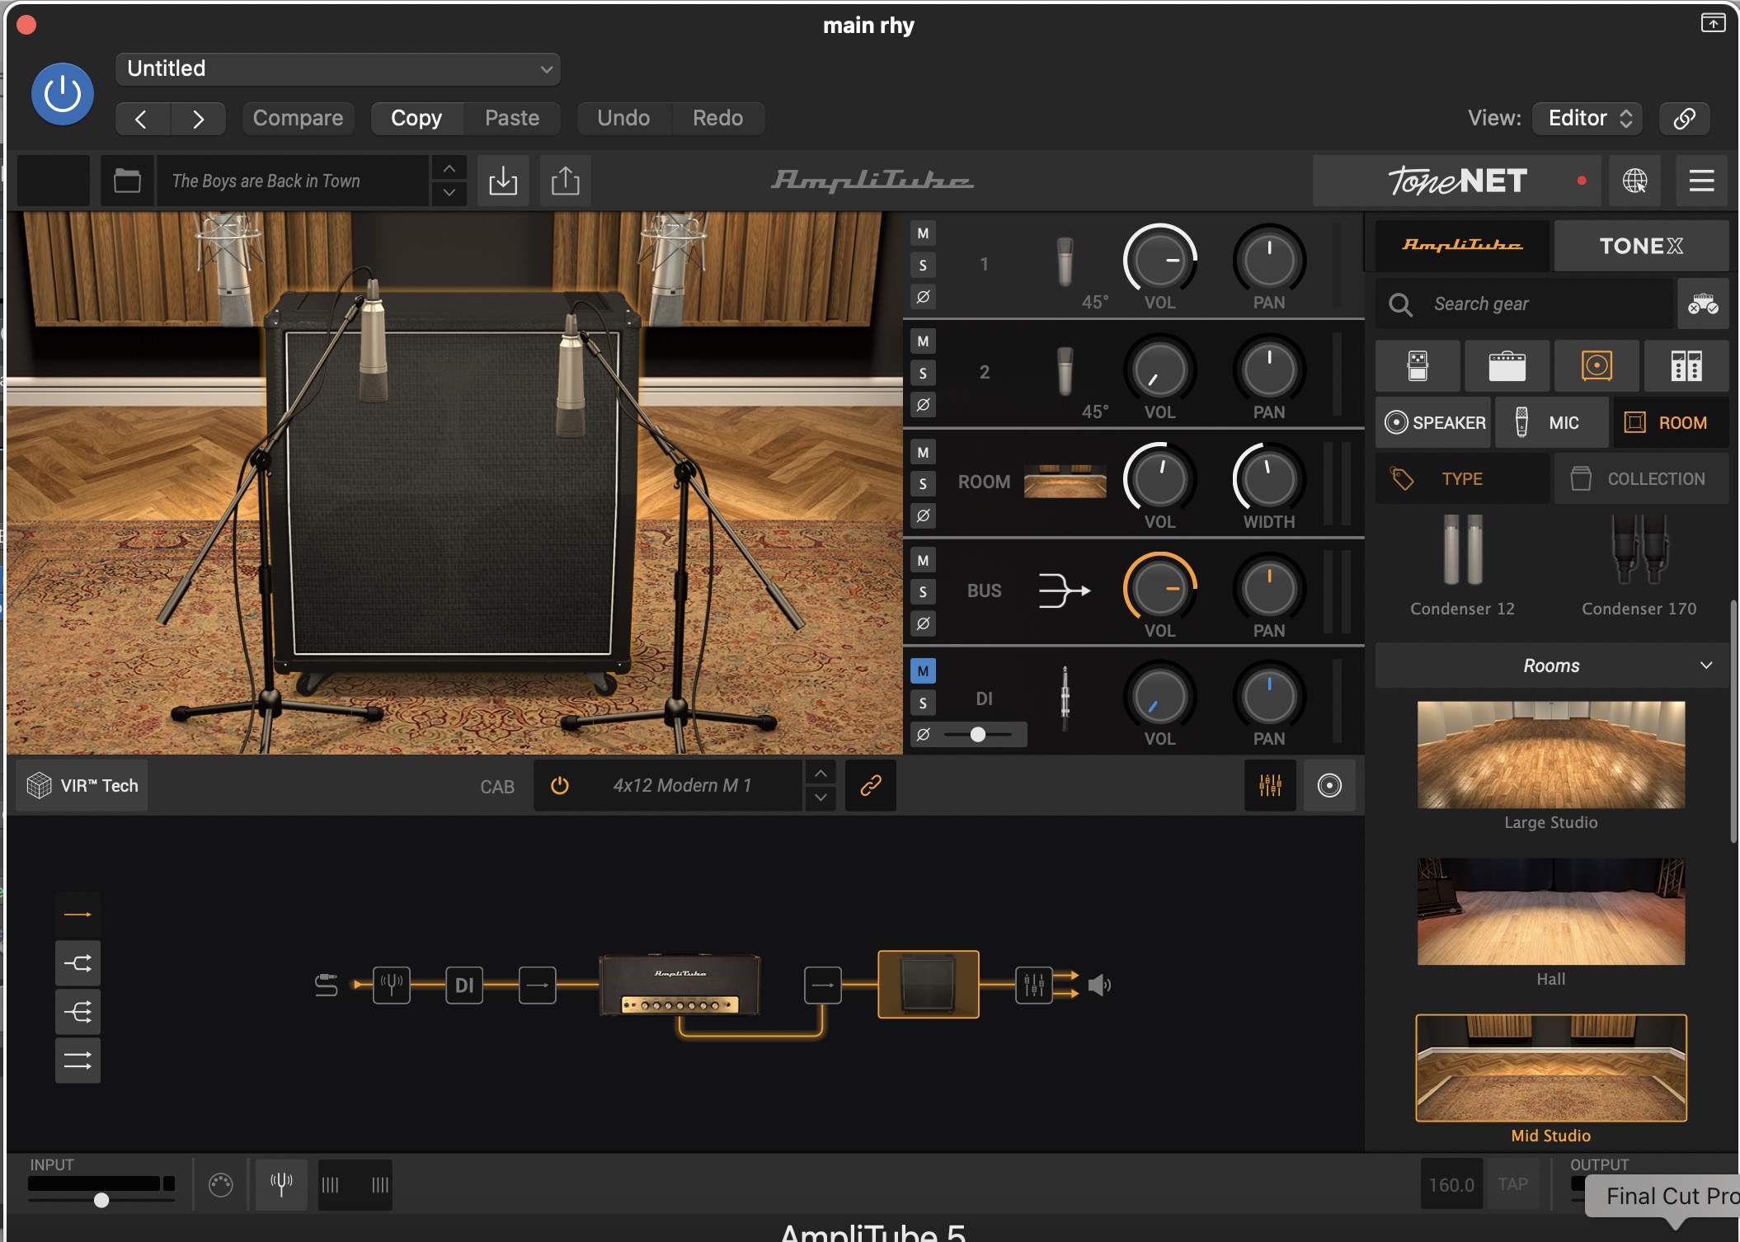Click the palette icon in bottom bar
Image resolution: width=1740 pixels, height=1242 pixels.
click(220, 1185)
